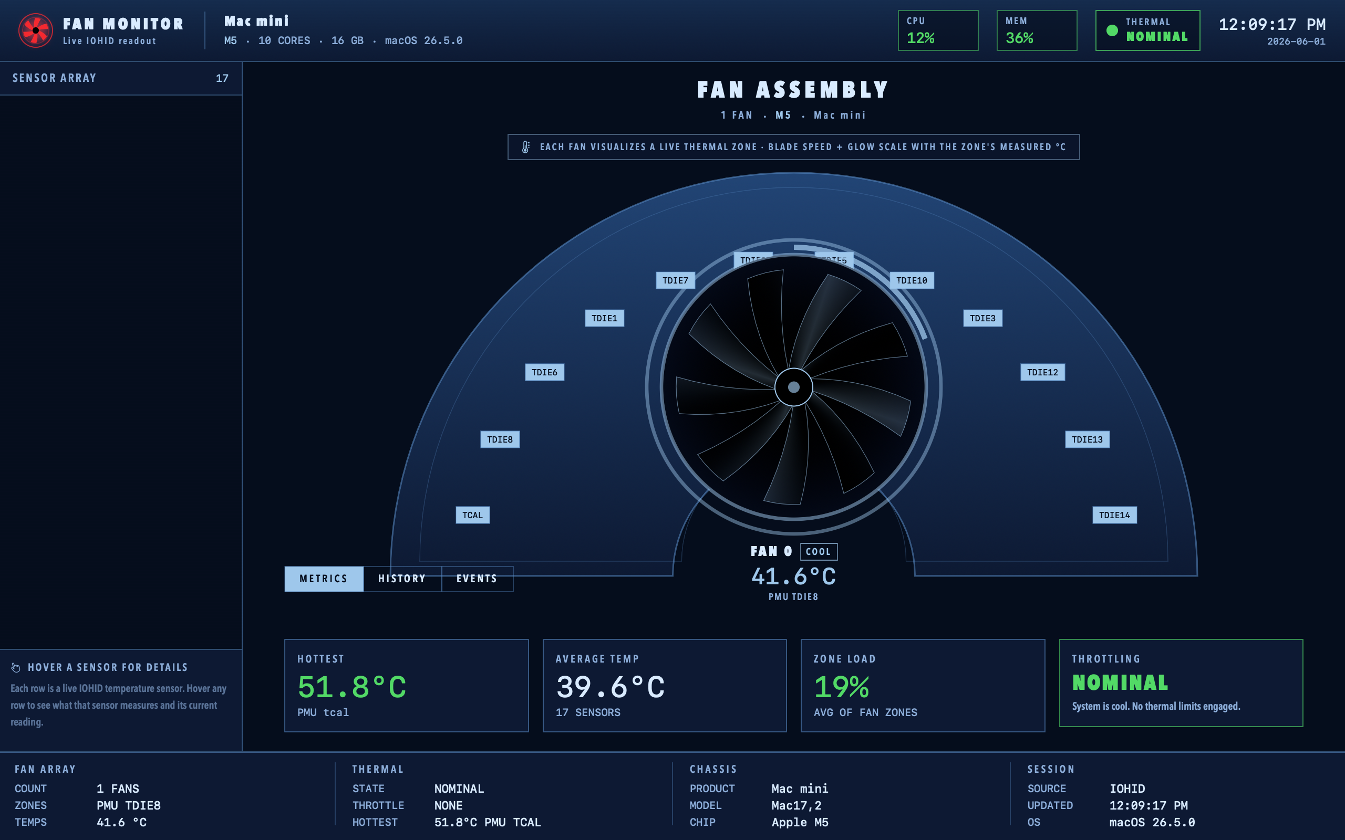Click the Temps value 41.6 °C in the footer
The height and width of the screenshot is (840, 1345).
[x=122, y=822]
